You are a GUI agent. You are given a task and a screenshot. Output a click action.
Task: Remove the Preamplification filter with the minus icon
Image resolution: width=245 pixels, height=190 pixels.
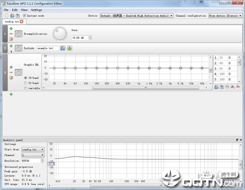tap(11, 34)
